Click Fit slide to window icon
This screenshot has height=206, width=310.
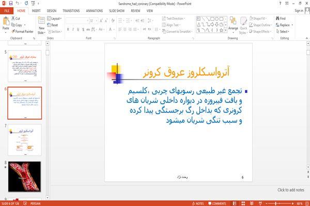307,203
